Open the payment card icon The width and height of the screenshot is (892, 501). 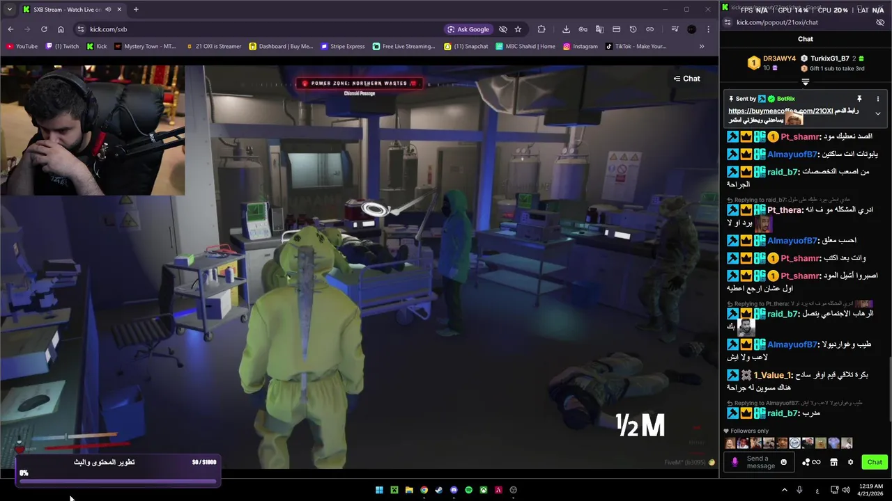[x=616, y=29]
